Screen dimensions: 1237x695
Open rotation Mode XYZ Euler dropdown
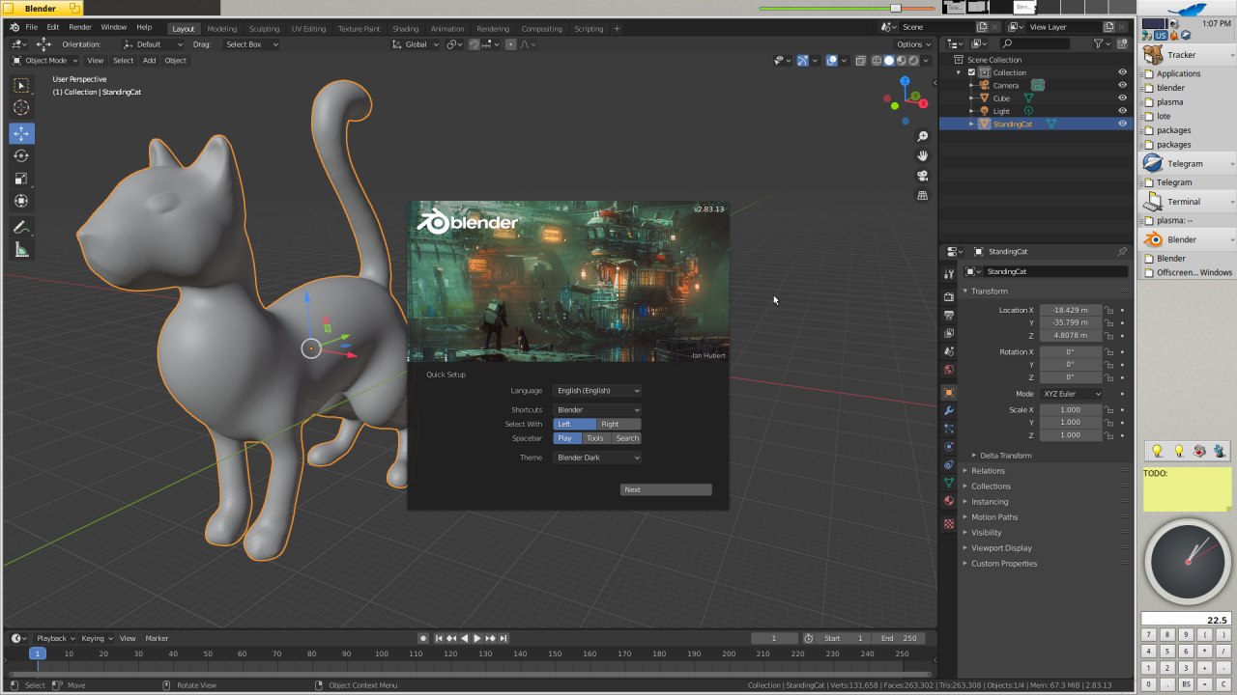(x=1071, y=394)
